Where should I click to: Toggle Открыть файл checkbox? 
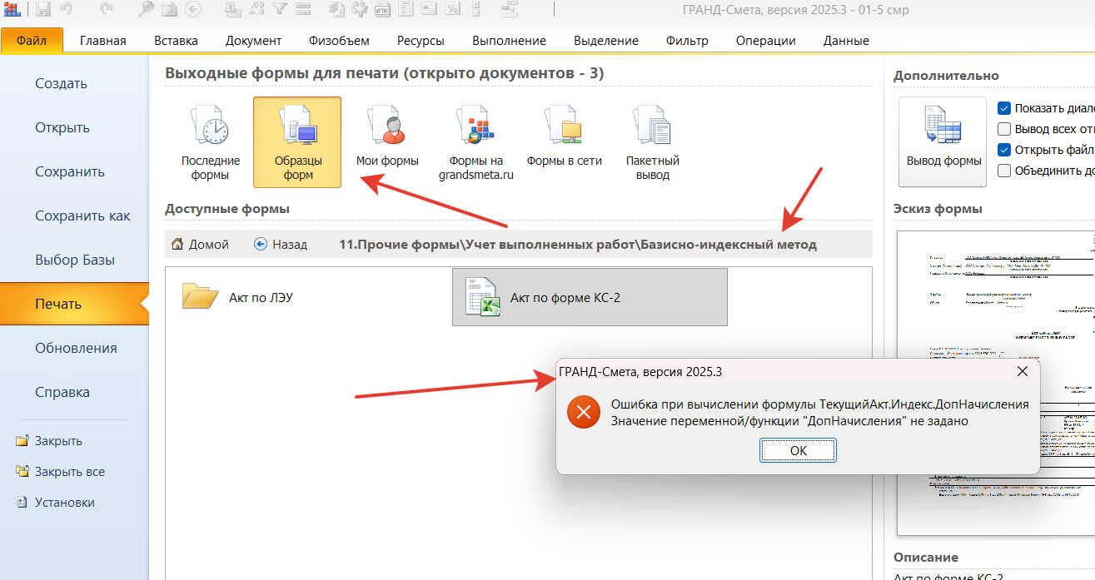[x=1004, y=150]
